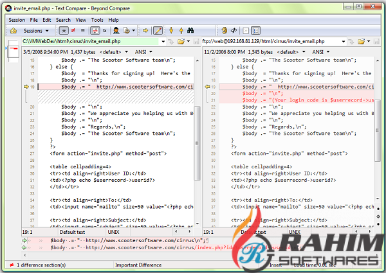The image size is (386, 273).
Task: Jump to Next Difference arrow
Action: pyautogui.click(x=171, y=30)
